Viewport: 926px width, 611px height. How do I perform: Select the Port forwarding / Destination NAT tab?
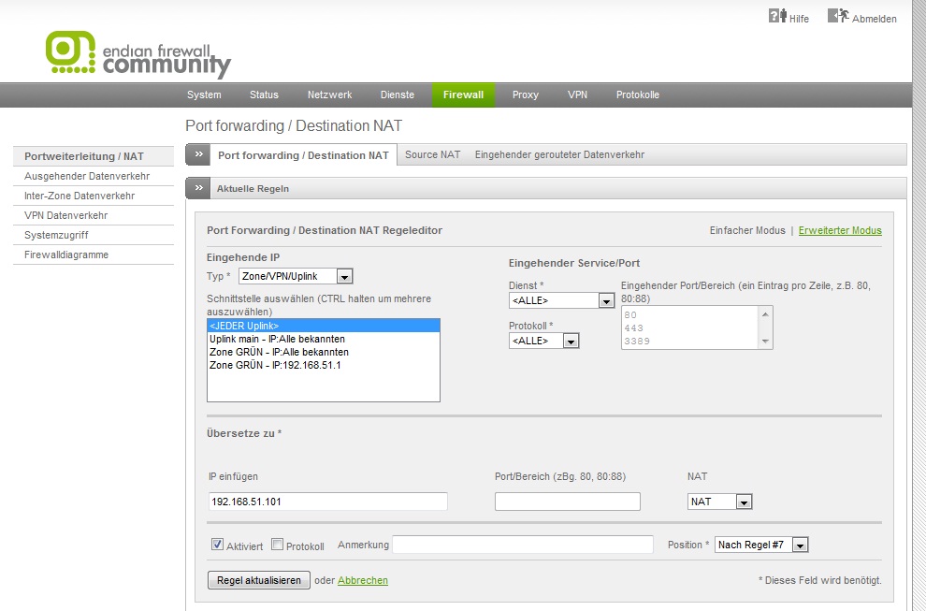click(x=304, y=155)
